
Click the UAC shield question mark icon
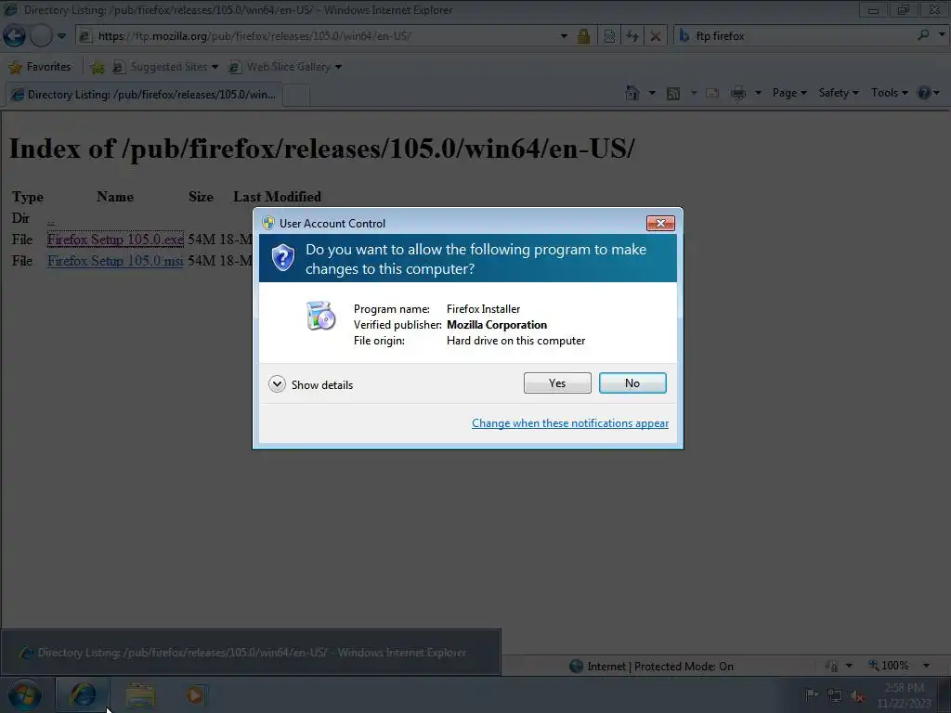pyautogui.click(x=282, y=258)
